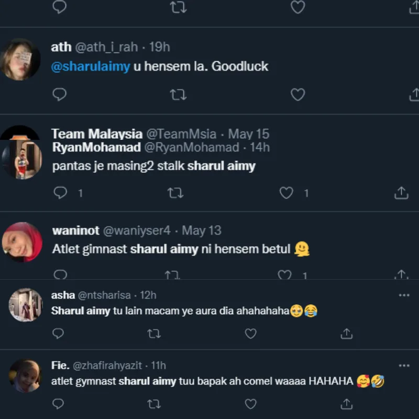Viewport: 419px width, 419px height.
Task: Open more options on asha's tweet
Action: point(404,295)
